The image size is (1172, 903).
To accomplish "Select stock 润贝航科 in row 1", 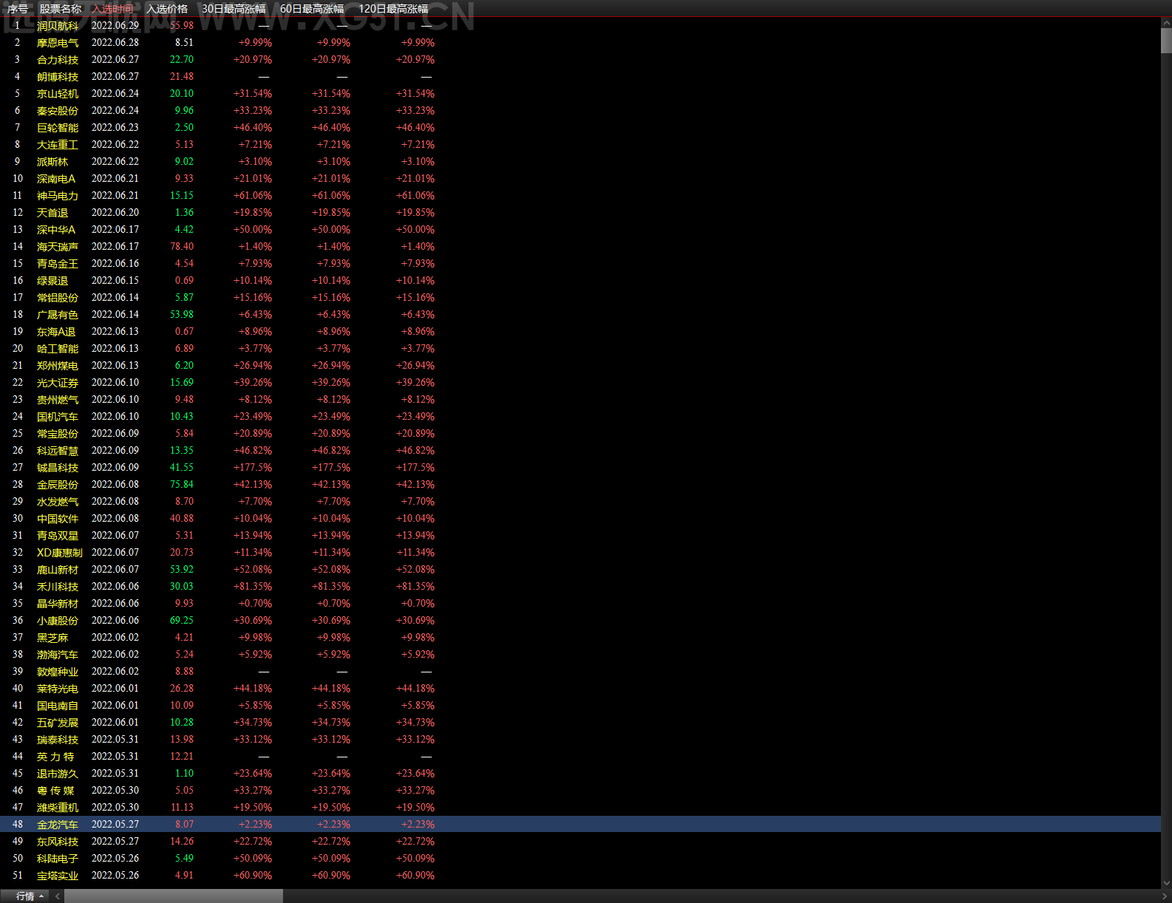I will (x=58, y=26).
